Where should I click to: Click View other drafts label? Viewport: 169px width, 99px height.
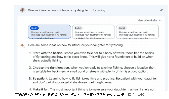[x=147, y=20]
